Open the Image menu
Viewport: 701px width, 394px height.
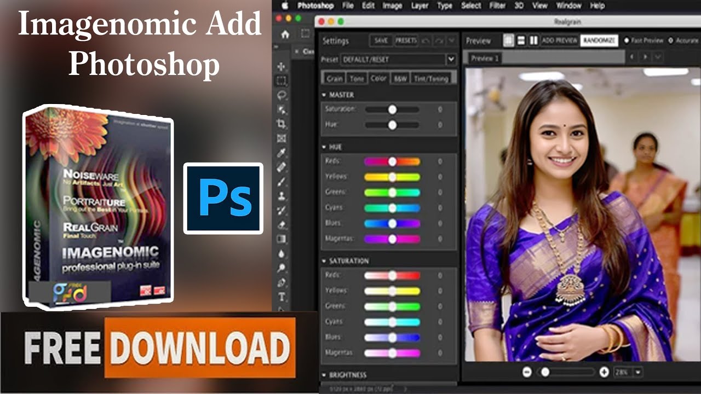392,5
